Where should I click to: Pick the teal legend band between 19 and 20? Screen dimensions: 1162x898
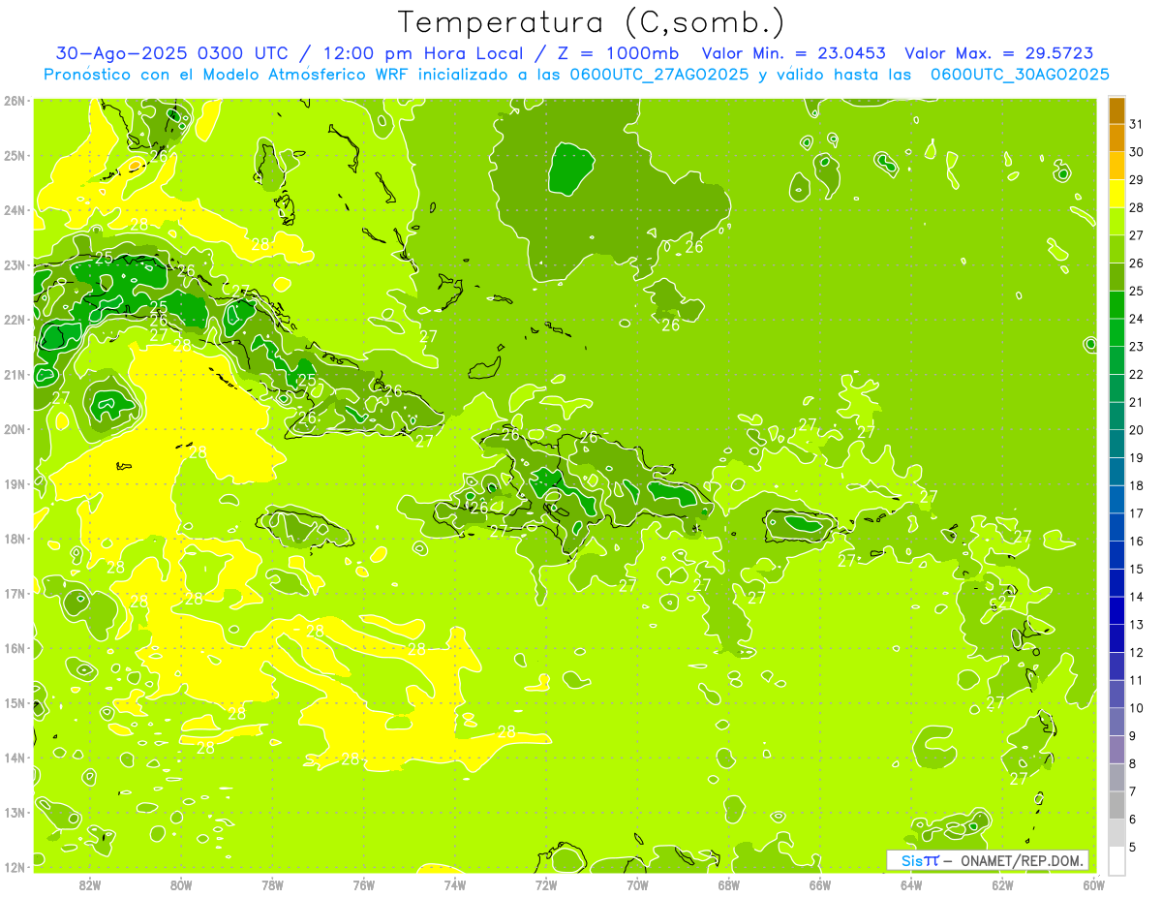[x=1116, y=445]
